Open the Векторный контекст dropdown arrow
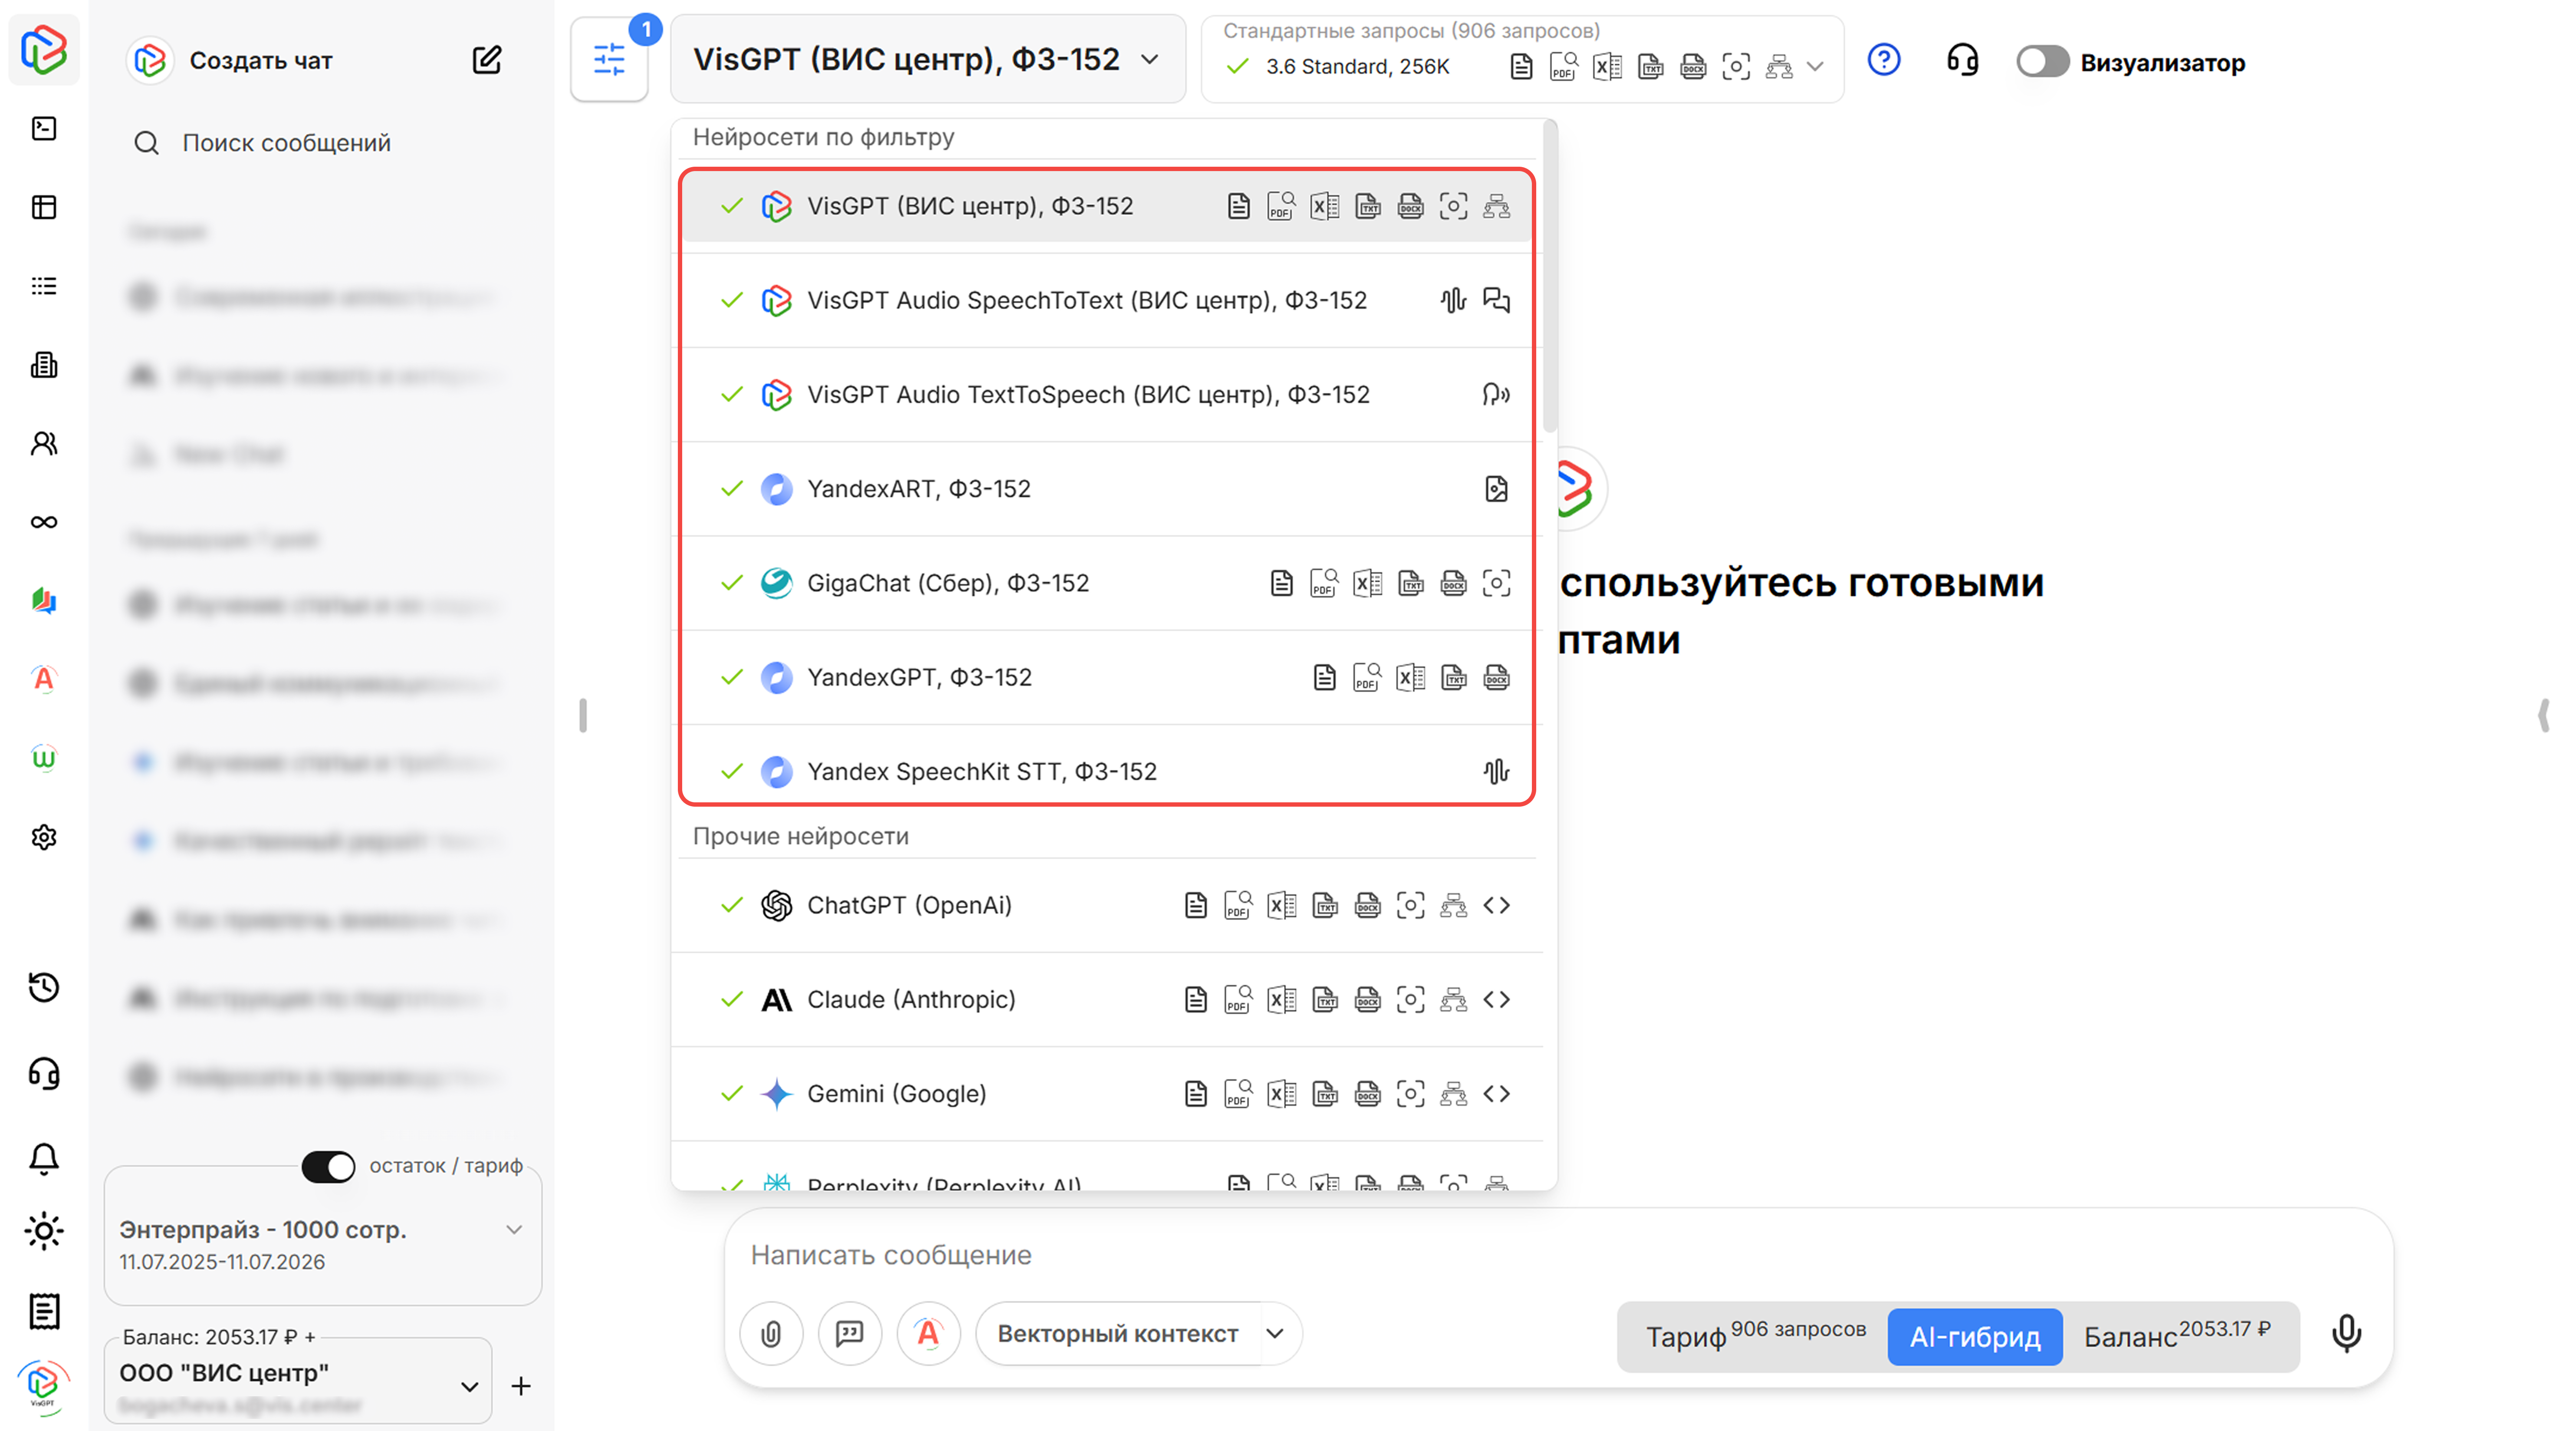 [1275, 1334]
